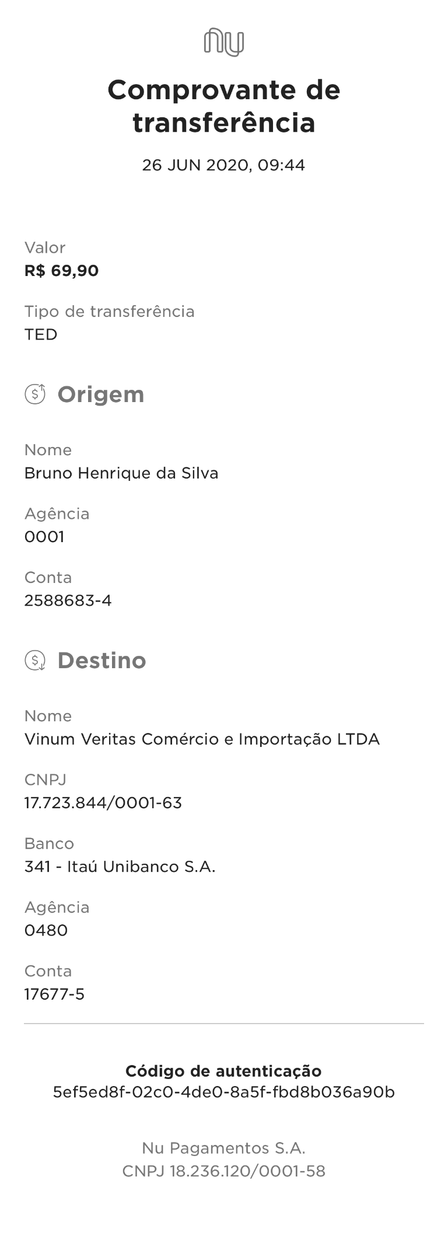Select the authentication code starting 5ef5ed8f
This screenshot has height=1236, width=448.
(x=224, y=1092)
